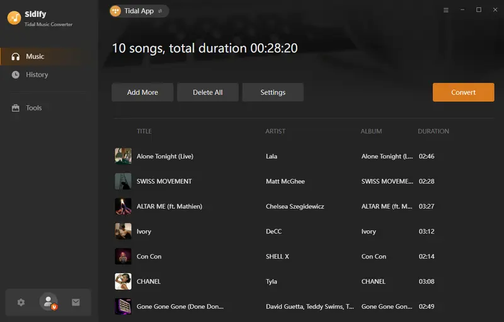Select the SWISS MOVEMENT album thumbnail
Screen dimensions: 504x322
(123, 181)
